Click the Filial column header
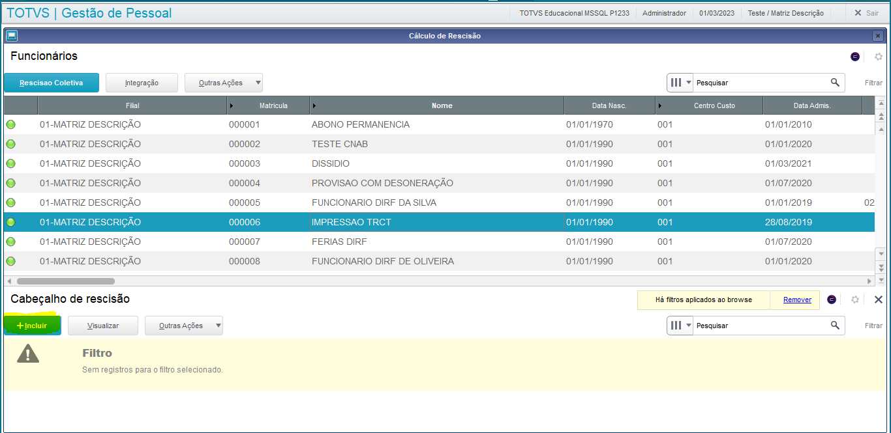This screenshot has width=891, height=433. click(132, 105)
